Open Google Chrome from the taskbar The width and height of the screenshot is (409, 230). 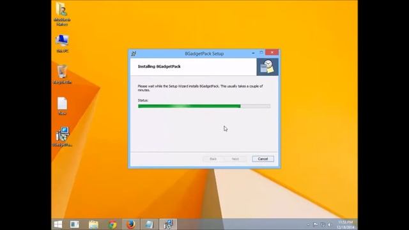(x=112, y=224)
